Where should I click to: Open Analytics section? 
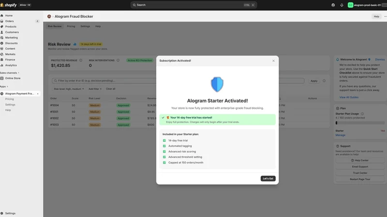point(11,65)
